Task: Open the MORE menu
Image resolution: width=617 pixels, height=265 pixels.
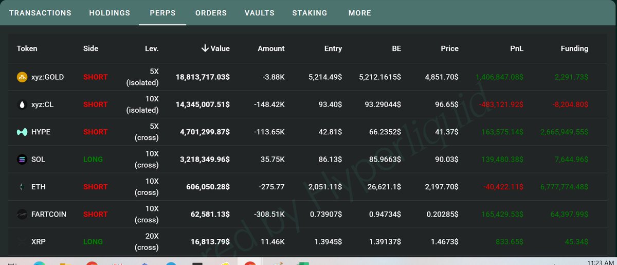Action: [x=359, y=13]
